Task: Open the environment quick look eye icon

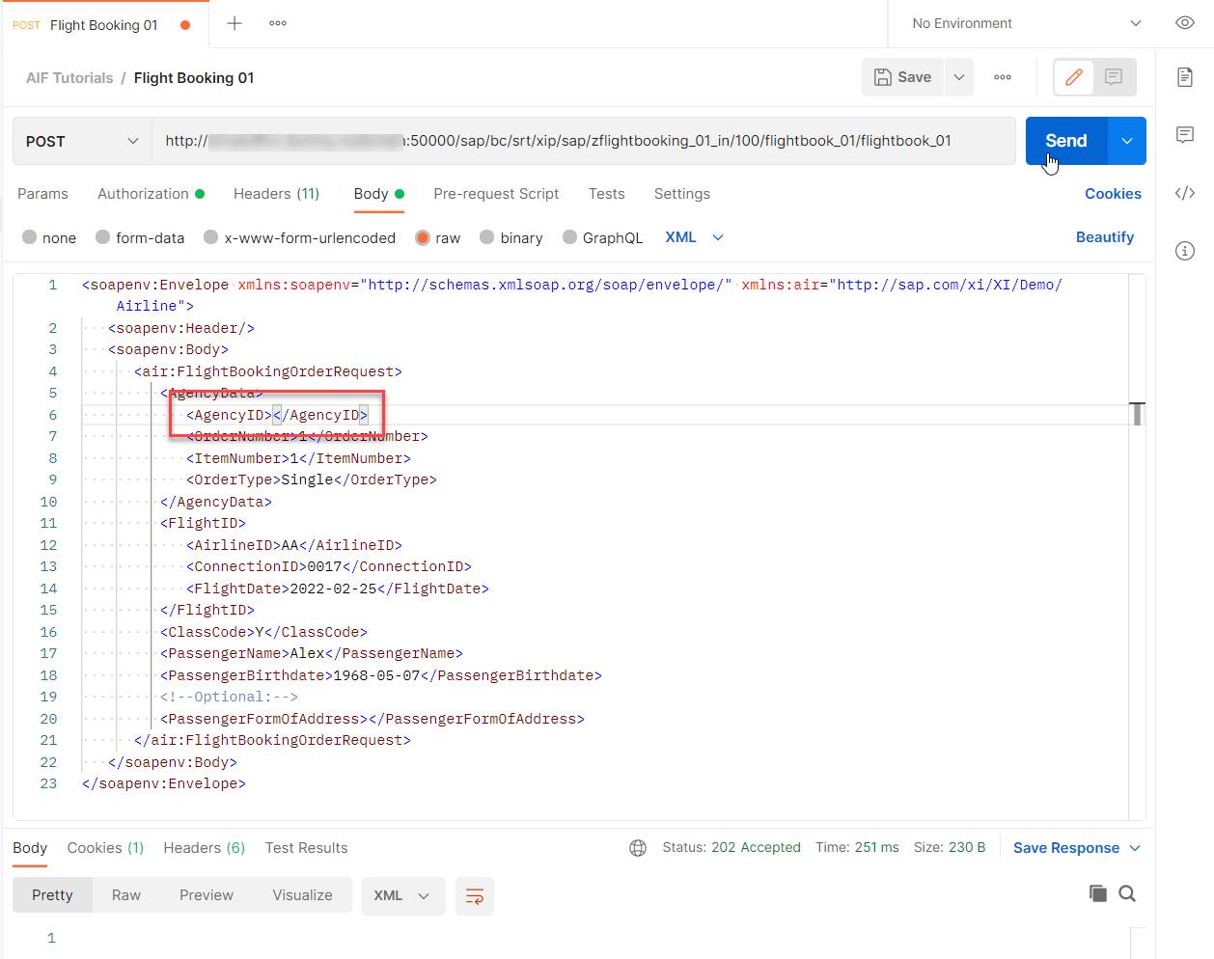Action: 1185,23
